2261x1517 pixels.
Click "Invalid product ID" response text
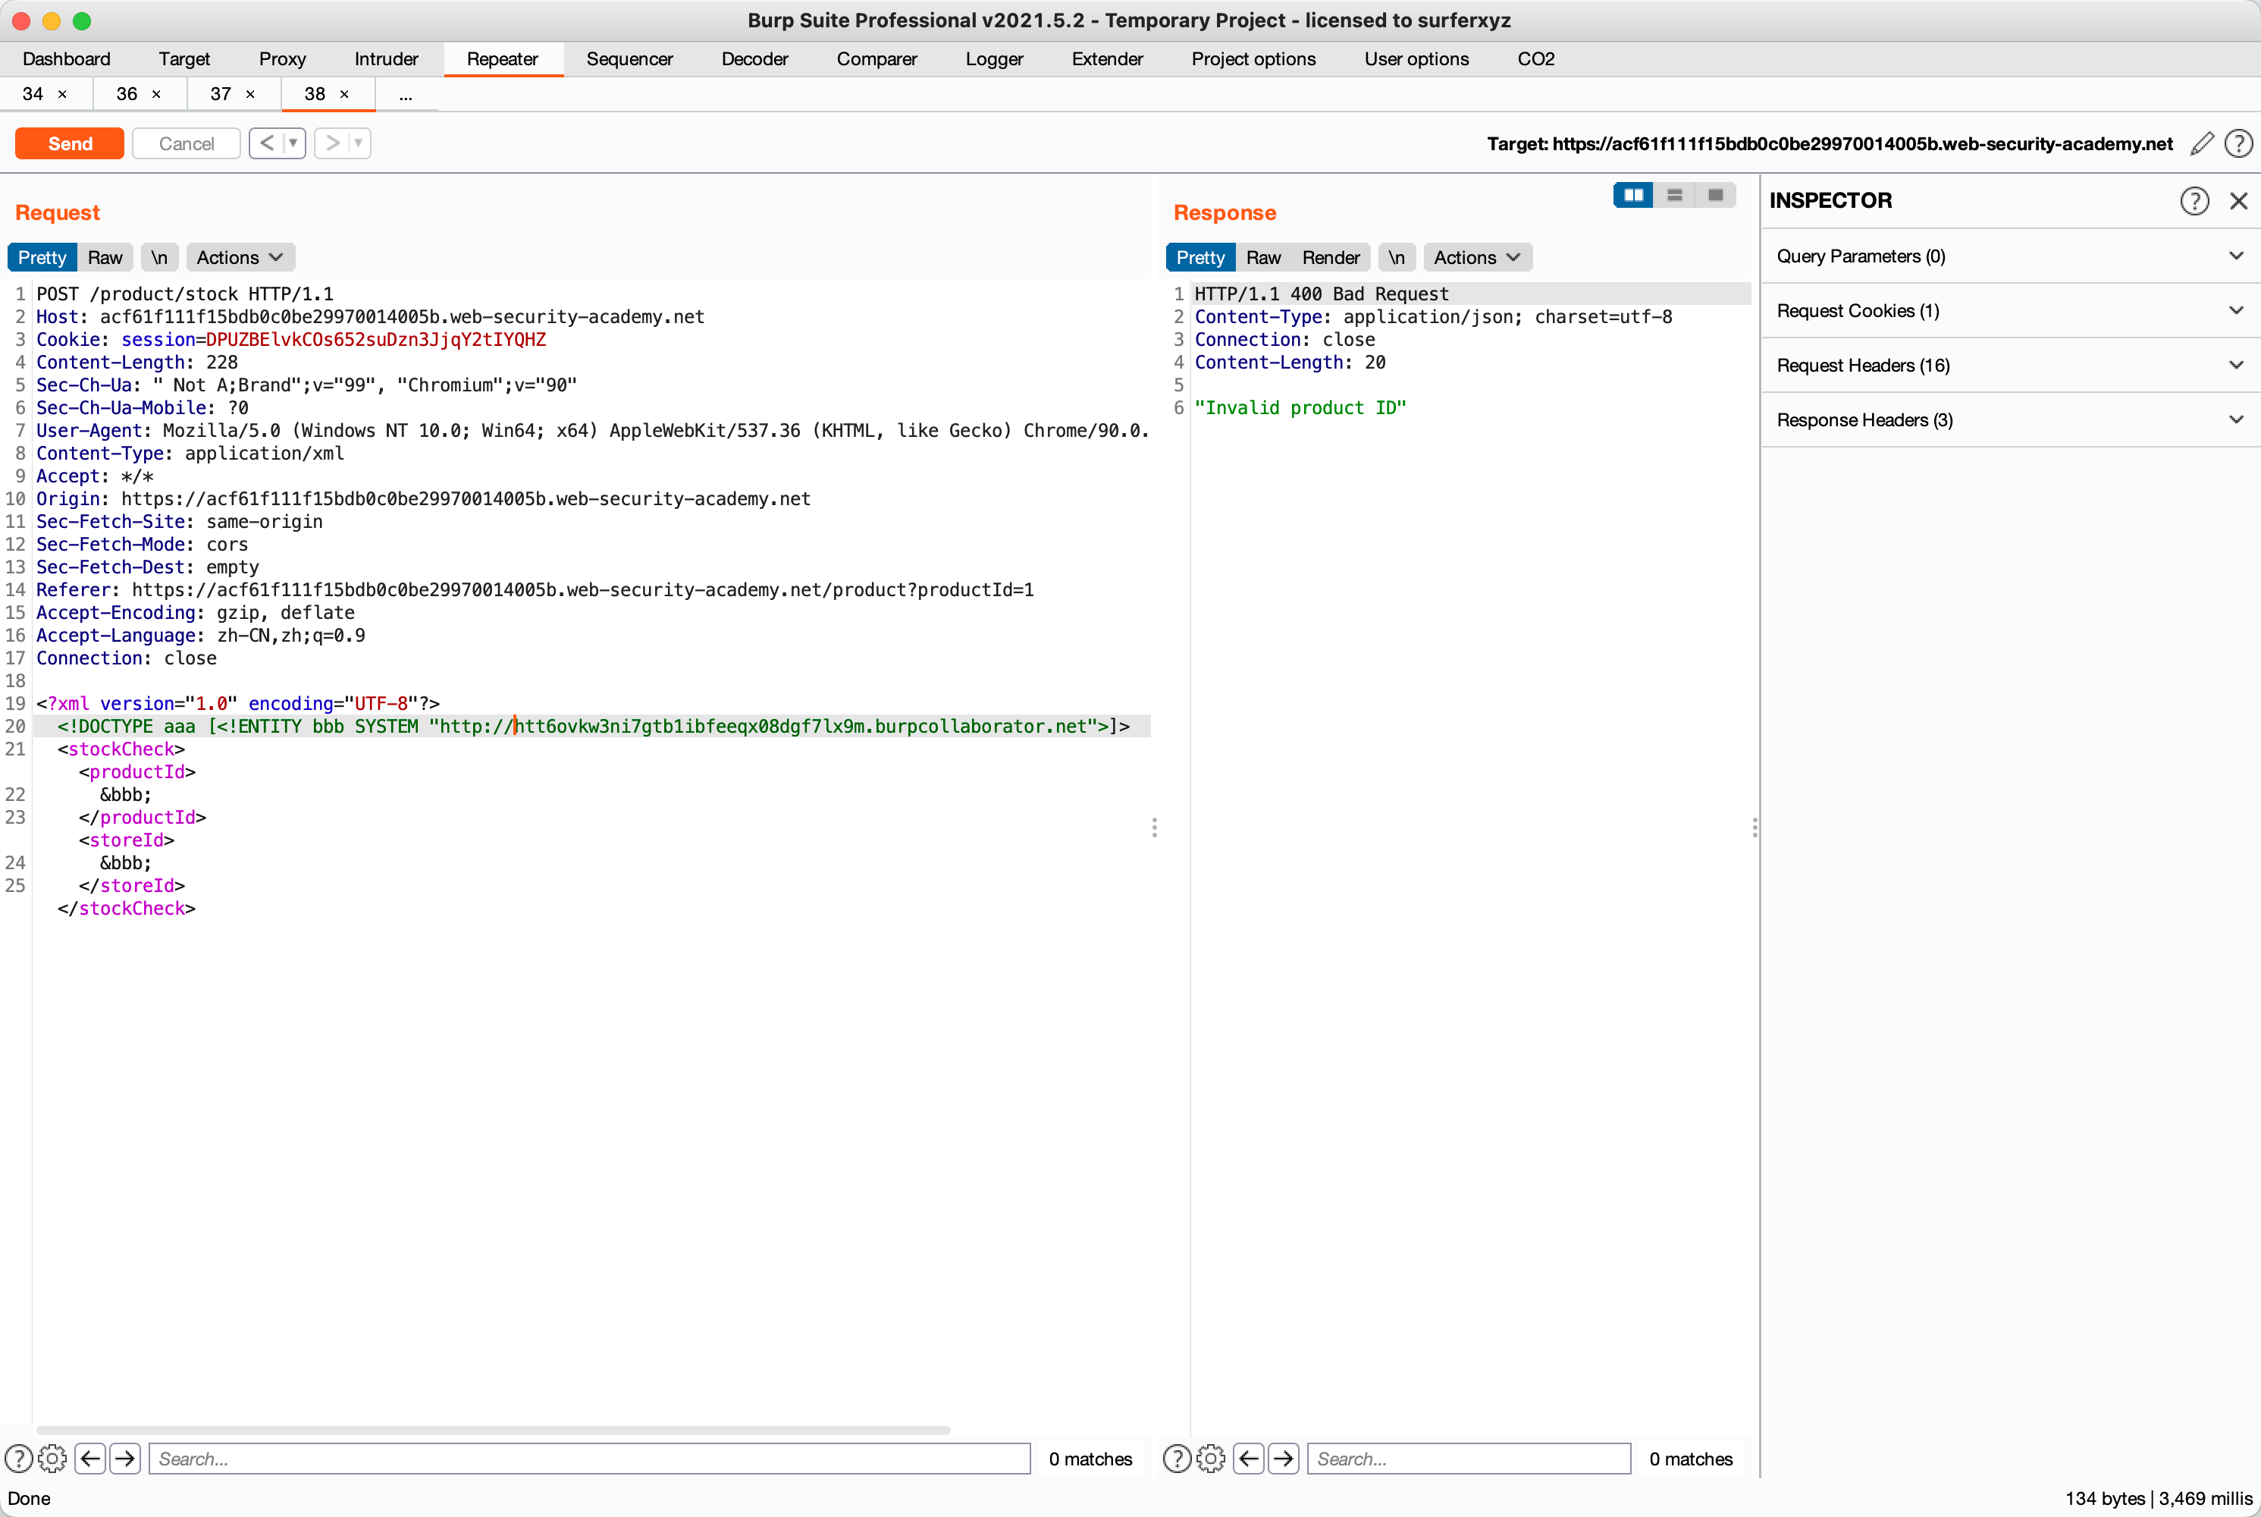(1300, 407)
